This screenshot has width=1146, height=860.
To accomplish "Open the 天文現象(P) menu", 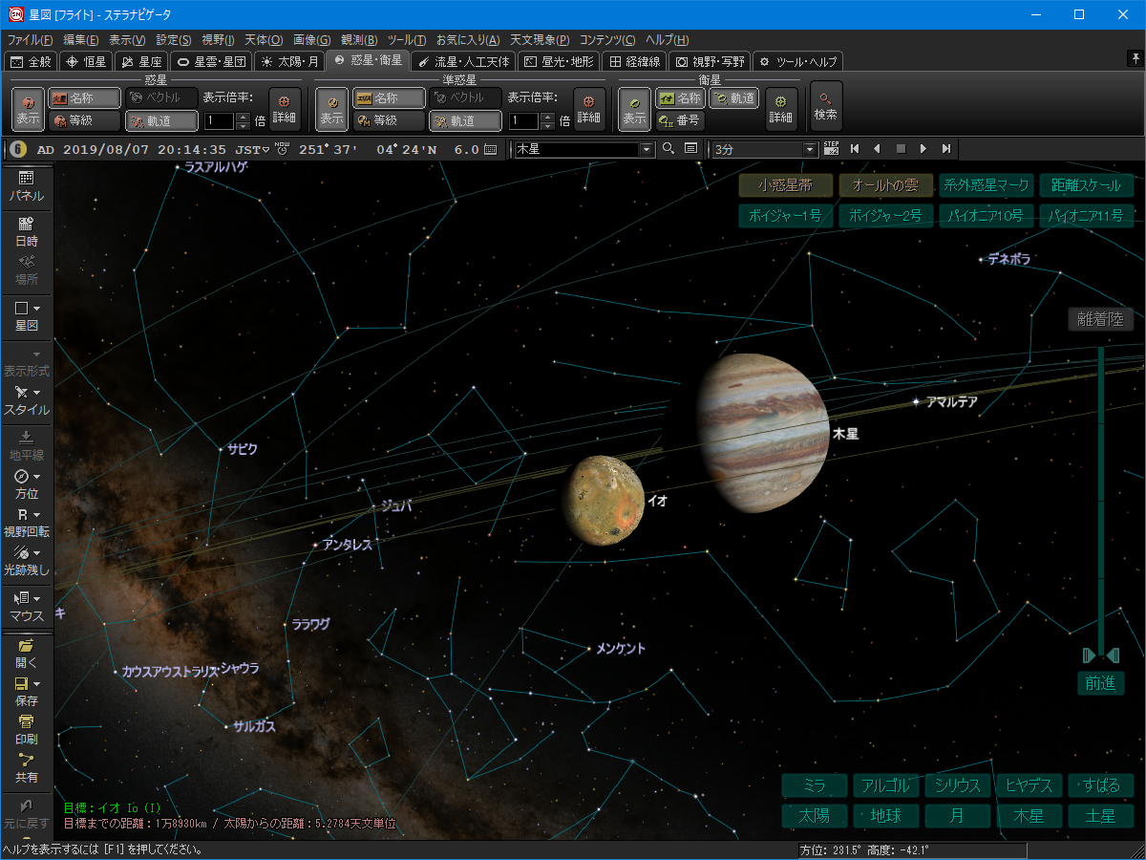I will pyautogui.click(x=540, y=40).
